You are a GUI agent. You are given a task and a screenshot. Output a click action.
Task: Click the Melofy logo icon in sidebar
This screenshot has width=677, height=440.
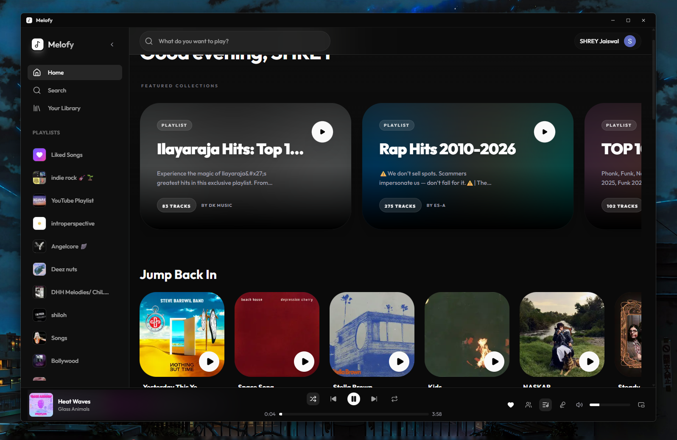pos(37,45)
